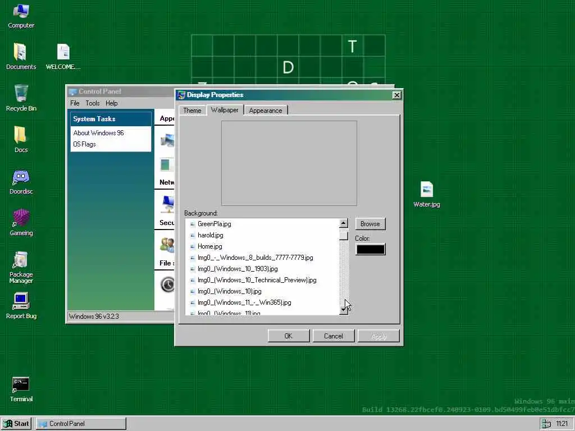Select Home.jpg in background list
The image size is (575, 431).
click(262, 246)
